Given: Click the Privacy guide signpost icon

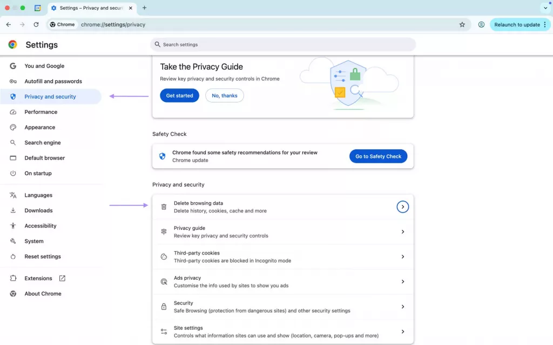Looking at the screenshot, I should coord(164,232).
